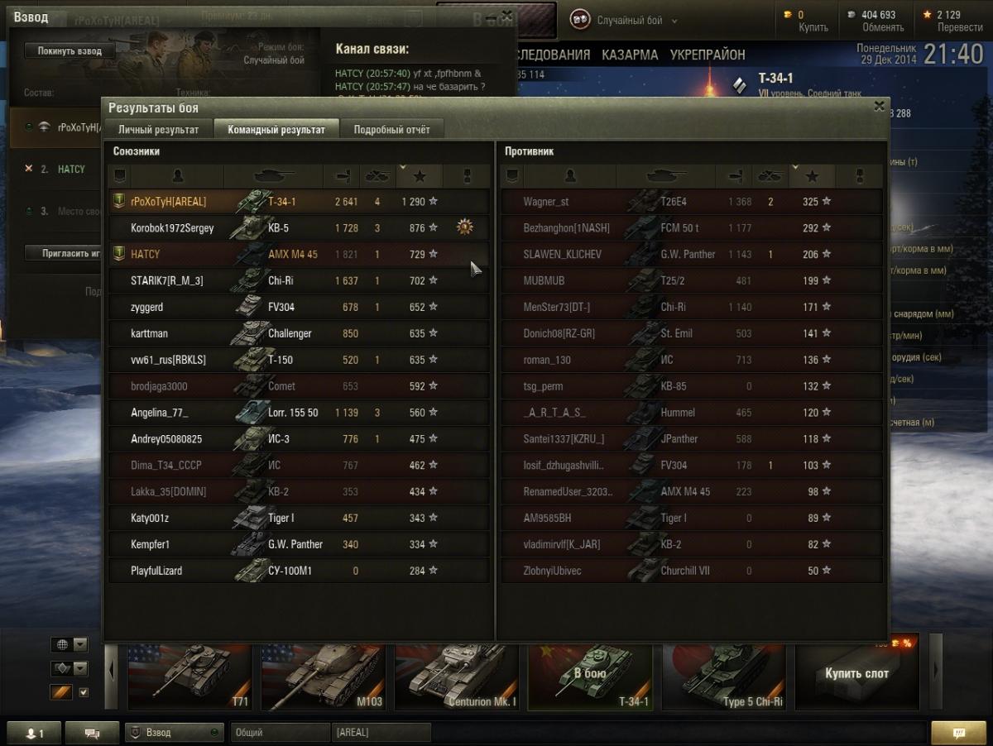Sort enemies by damage dealt column
993x746 pixels.
734,175
